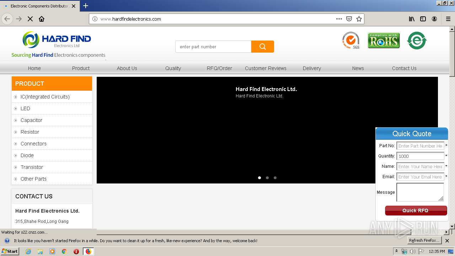This screenshot has width=455, height=256.
Task: Open the media player taskbar icon
Action: click(52, 251)
